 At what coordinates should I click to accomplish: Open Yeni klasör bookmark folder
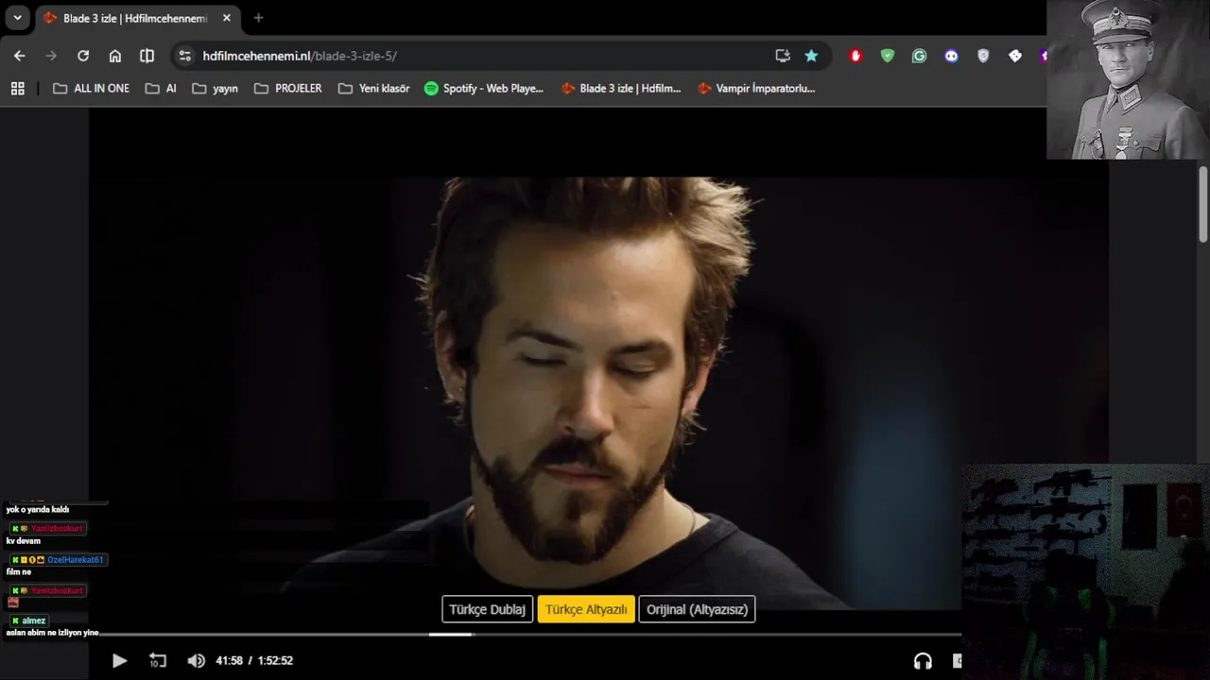tap(374, 88)
